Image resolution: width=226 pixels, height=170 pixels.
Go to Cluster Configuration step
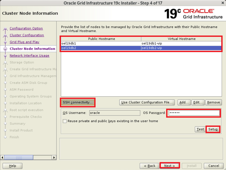27,35
